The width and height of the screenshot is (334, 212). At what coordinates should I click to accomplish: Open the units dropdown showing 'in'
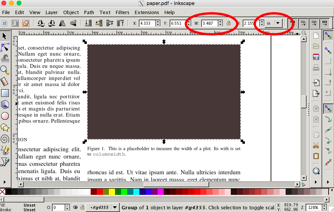274,23
